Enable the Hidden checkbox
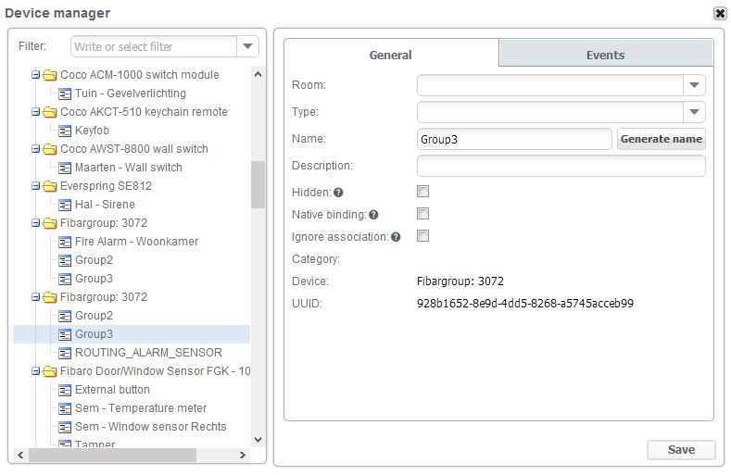Viewport: 731px width, 475px height. (x=422, y=192)
